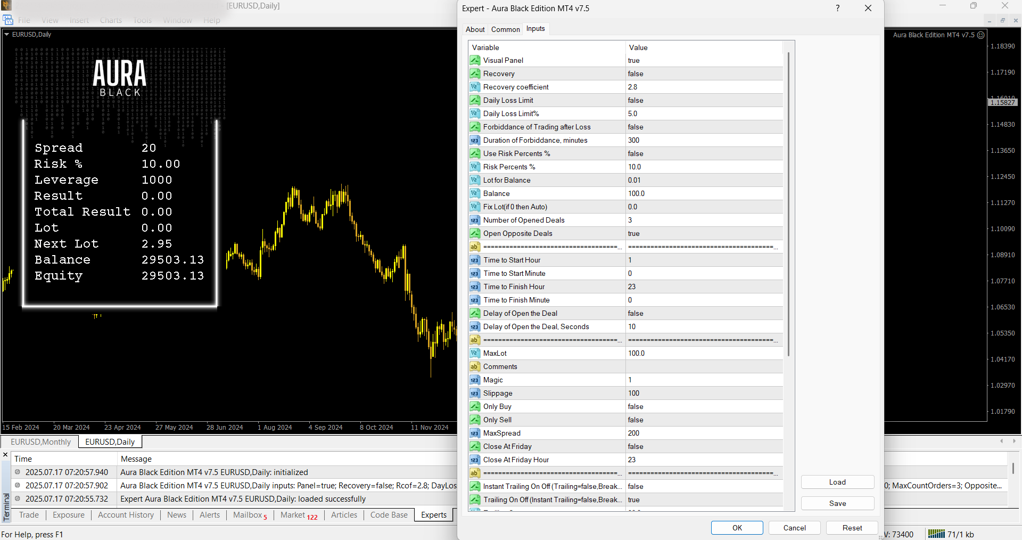
Task: Select the Inputs tab
Action: [x=535, y=29]
